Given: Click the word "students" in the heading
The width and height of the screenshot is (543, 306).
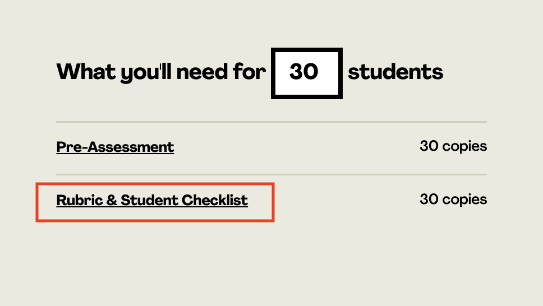Looking at the screenshot, I should [395, 72].
